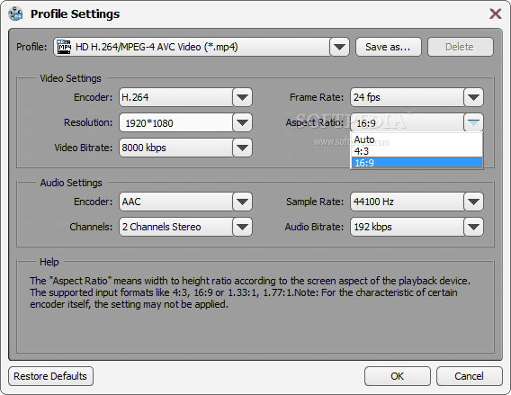
Task: Click the 1920*1080 resolution field
Action: coord(176,122)
